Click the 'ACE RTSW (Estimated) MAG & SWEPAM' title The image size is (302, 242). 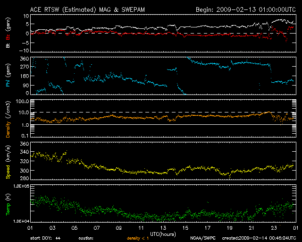(x=87, y=9)
